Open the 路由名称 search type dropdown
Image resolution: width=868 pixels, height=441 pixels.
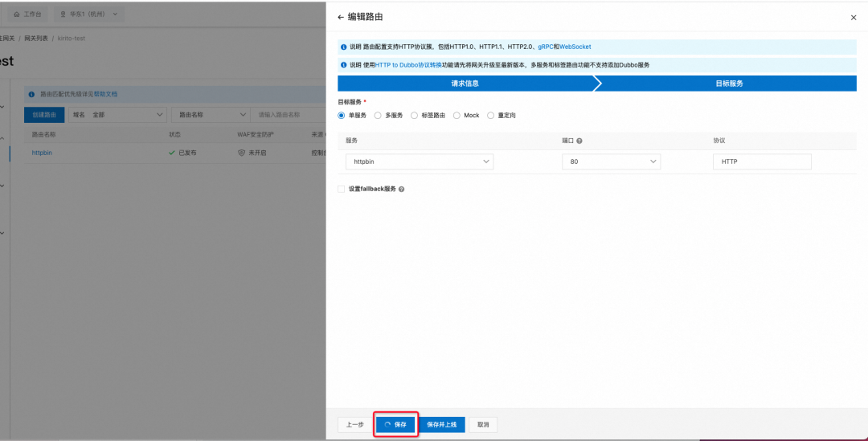211,115
